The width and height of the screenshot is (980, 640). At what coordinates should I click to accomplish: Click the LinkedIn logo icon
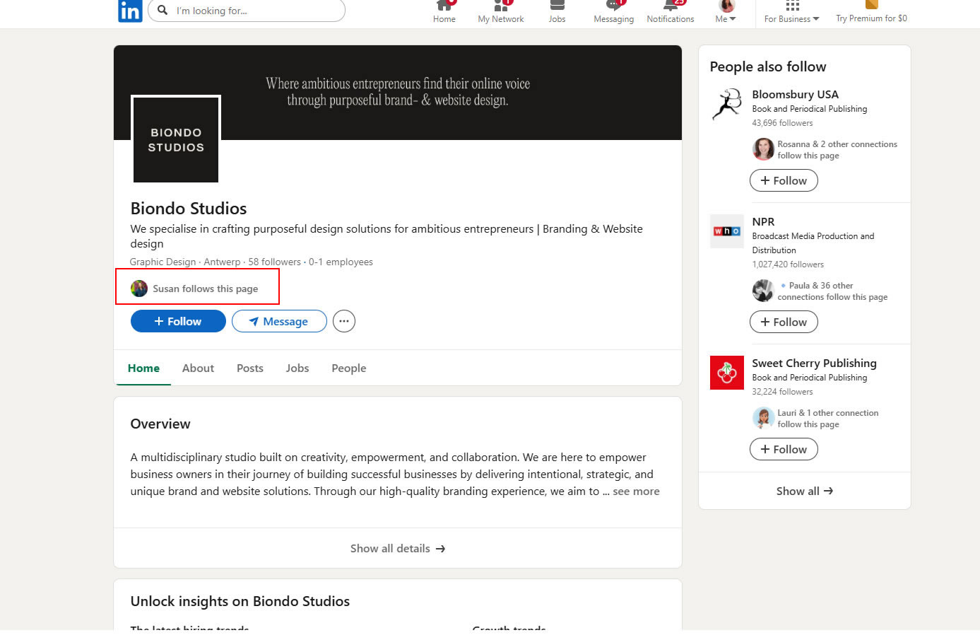[130, 11]
